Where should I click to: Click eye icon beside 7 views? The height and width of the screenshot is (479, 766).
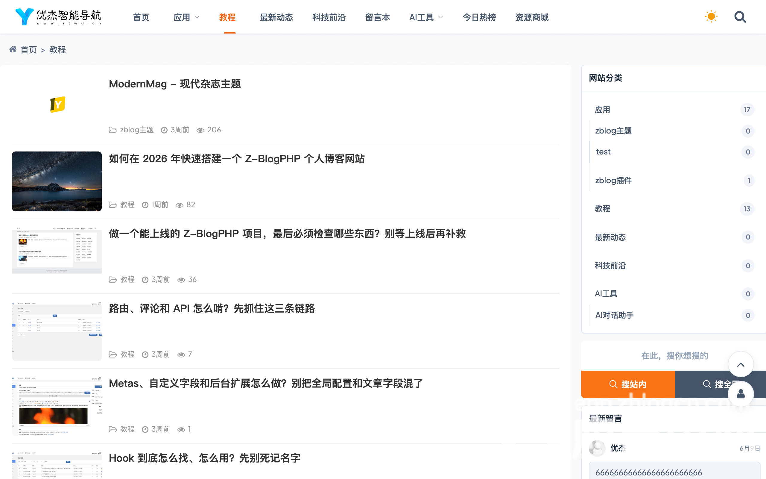tap(181, 354)
